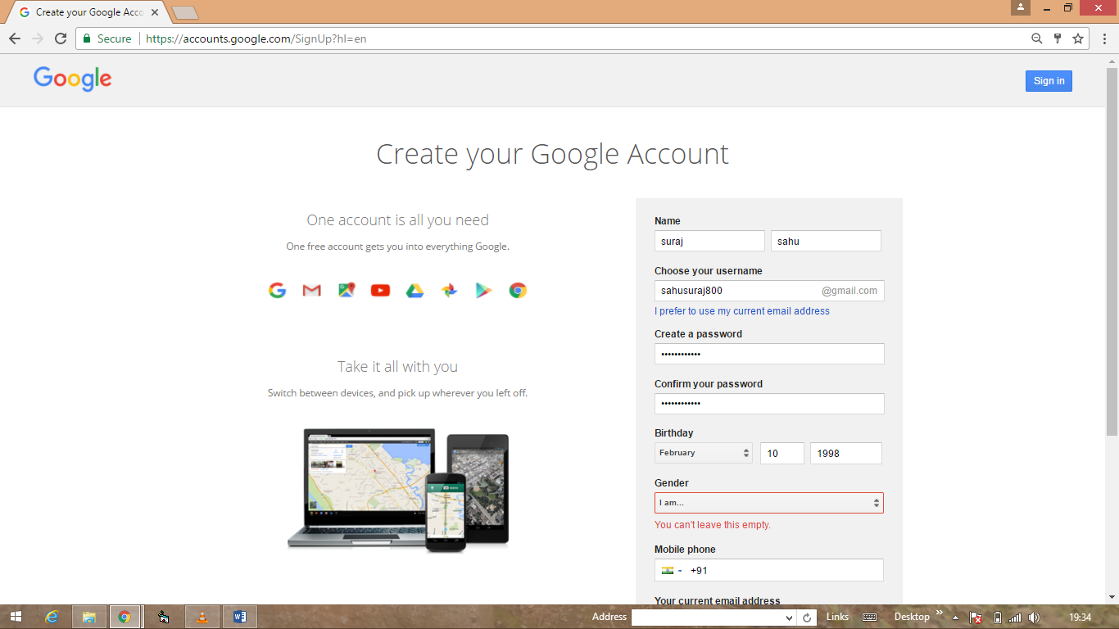The width and height of the screenshot is (1119, 629).
Task: Click 'I prefer to use my current email address'
Action: [742, 311]
